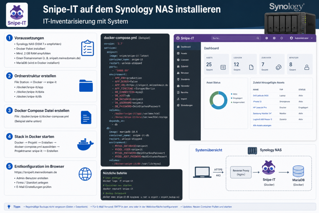319x213 pixels.
Task: Open Berichte in the Snipe-IT sidebar
Action: 187,92
